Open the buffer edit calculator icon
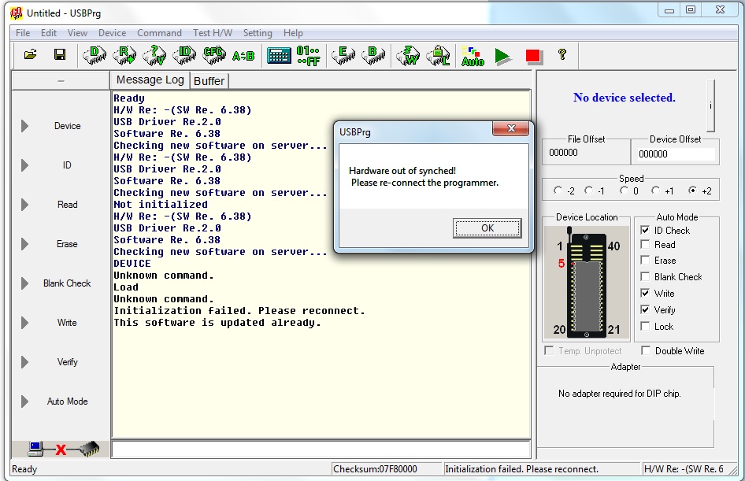Screen dimensions: 745x481 coord(279,55)
